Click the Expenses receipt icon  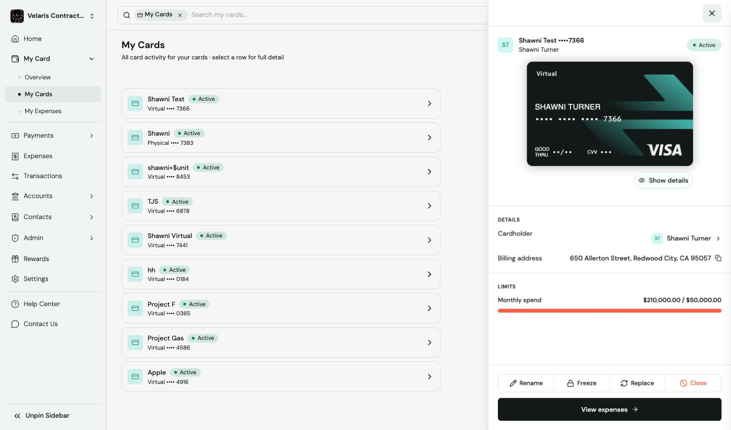coord(15,156)
